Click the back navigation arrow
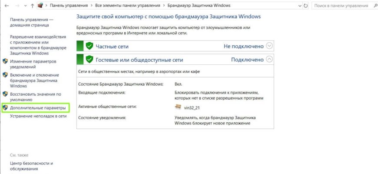 7,6
